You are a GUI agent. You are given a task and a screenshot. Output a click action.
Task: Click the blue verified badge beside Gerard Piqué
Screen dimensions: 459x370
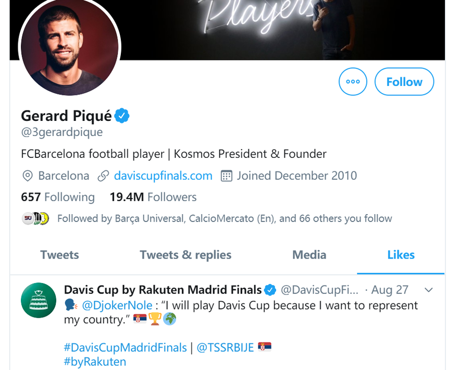[122, 116]
